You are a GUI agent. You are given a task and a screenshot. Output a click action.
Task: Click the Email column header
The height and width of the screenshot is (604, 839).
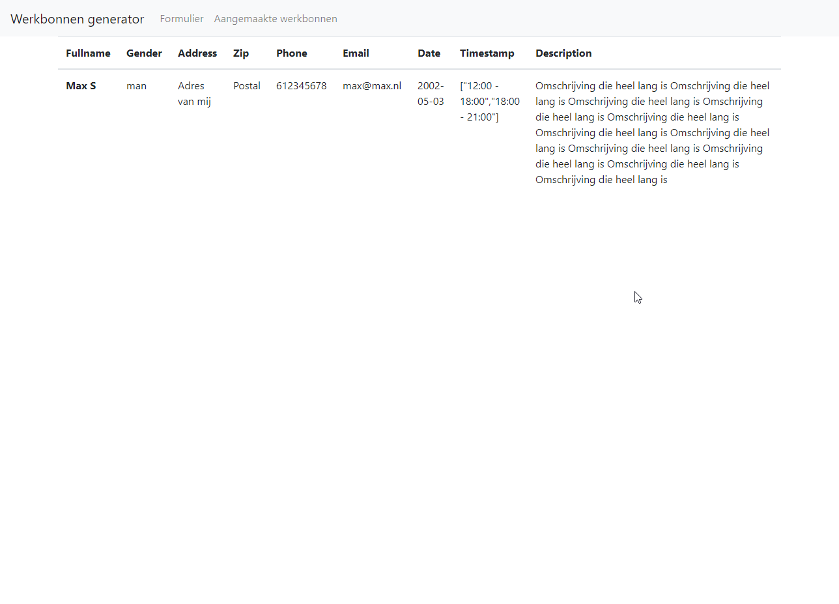[356, 53]
